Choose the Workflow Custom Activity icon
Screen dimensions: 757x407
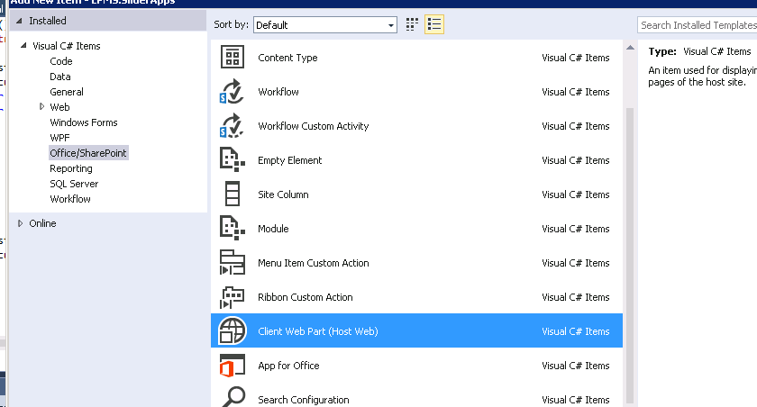(233, 126)
